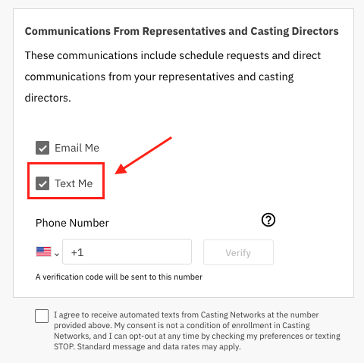The image size is (364, 363).
Task: Click the verification code notice text
Action: (119, 277)
